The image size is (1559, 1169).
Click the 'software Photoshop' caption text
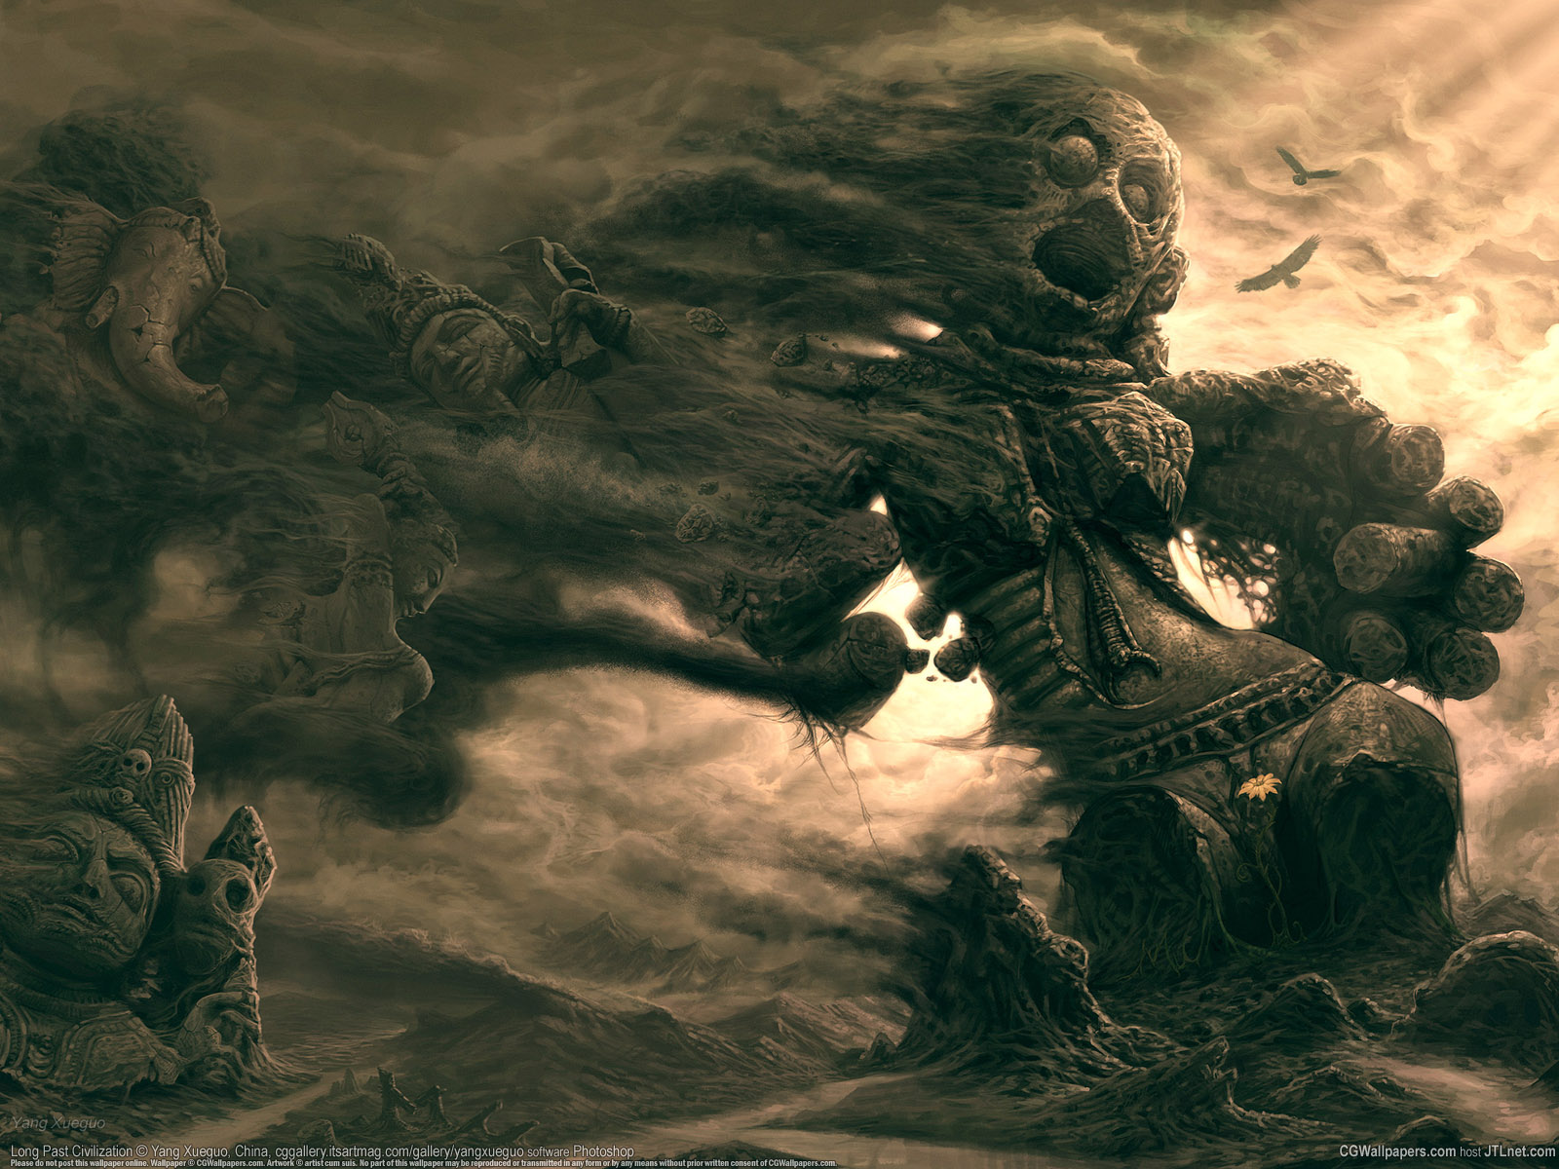coord(581,1151)
